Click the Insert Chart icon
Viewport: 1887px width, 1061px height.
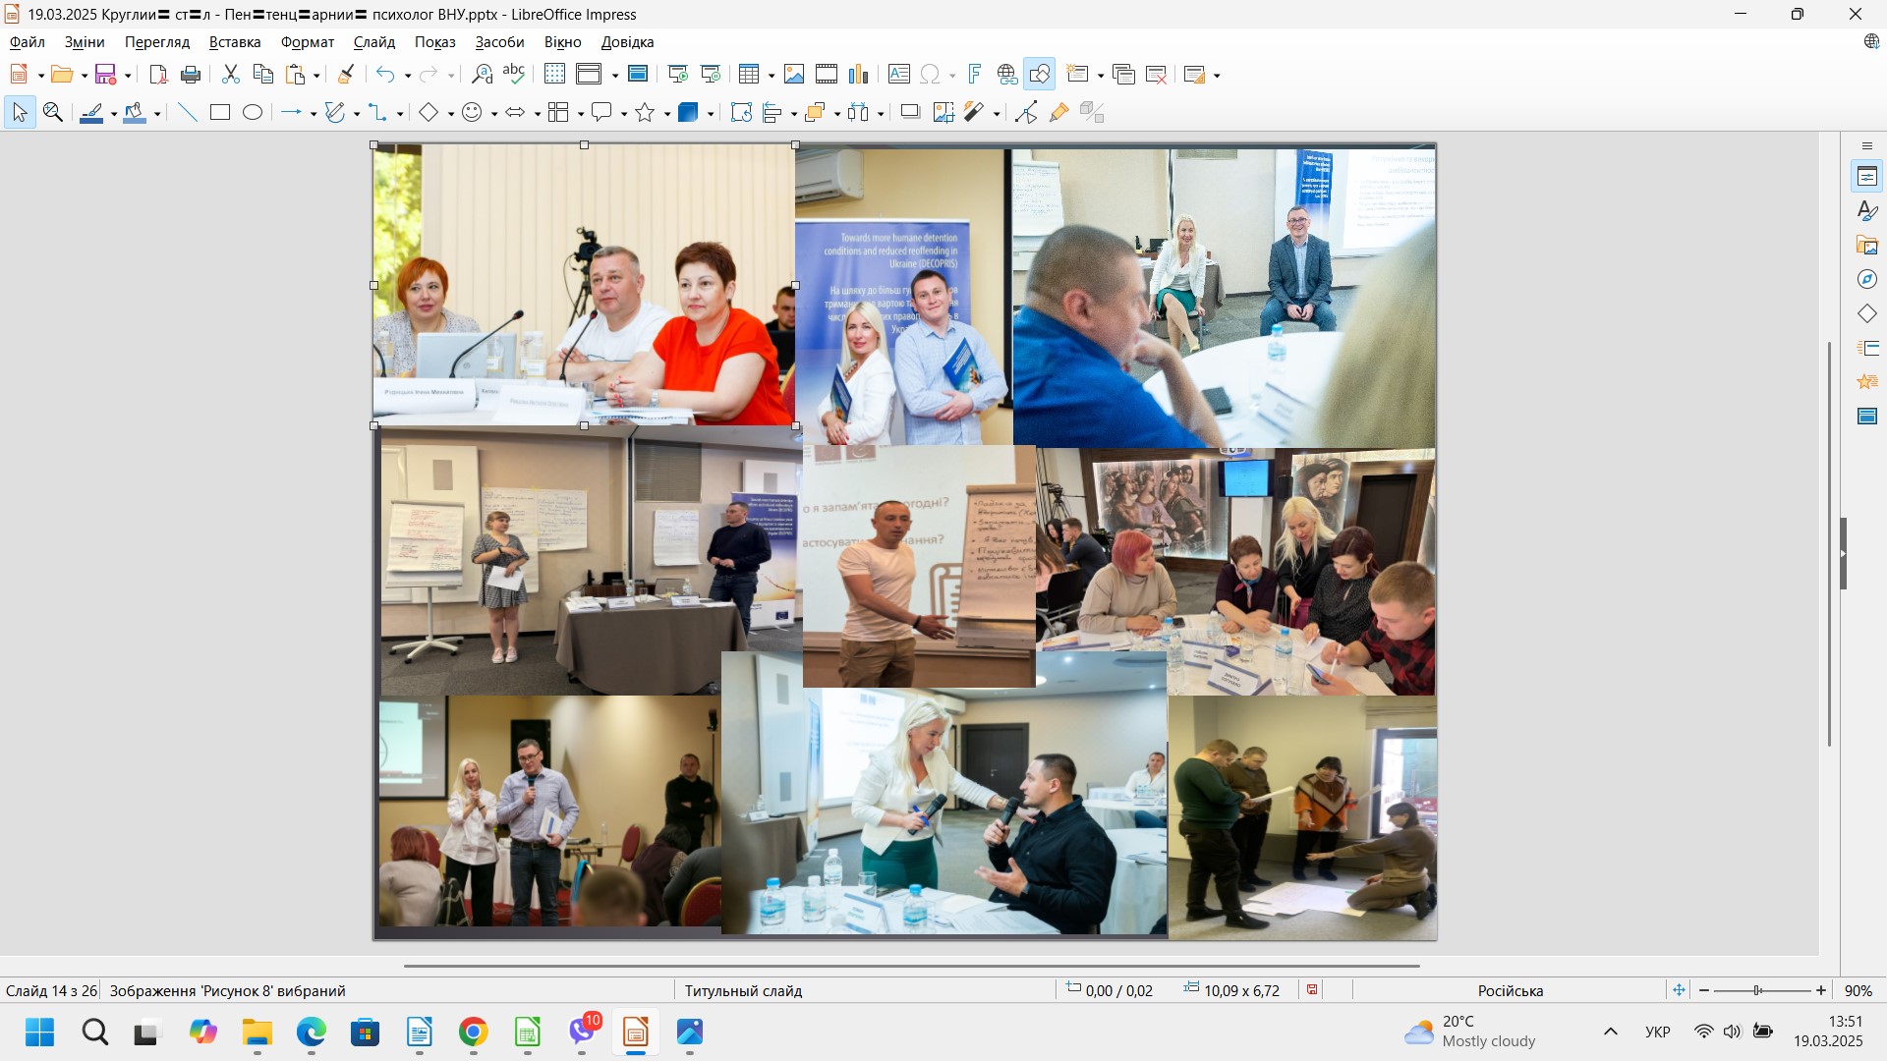859,75
